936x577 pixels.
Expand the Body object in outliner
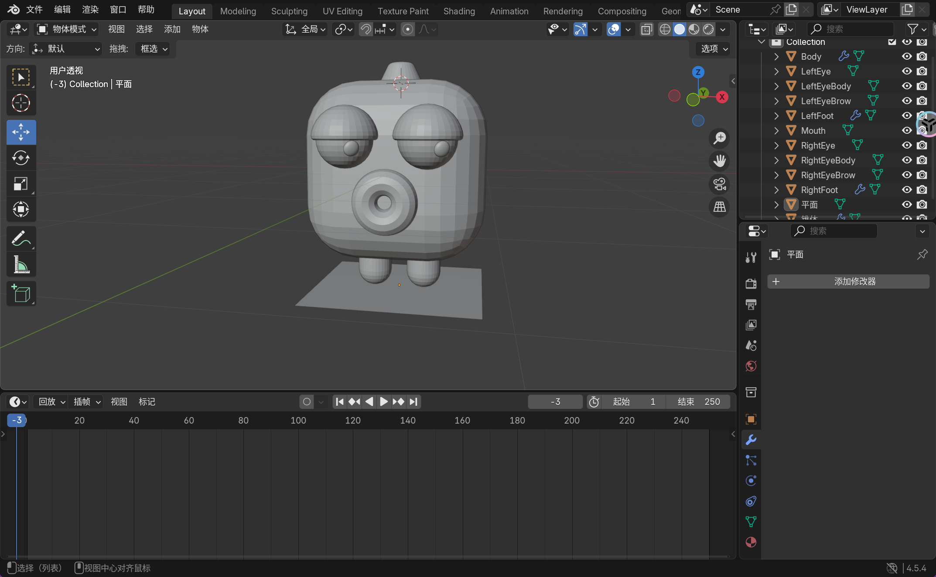coord(776,57)
